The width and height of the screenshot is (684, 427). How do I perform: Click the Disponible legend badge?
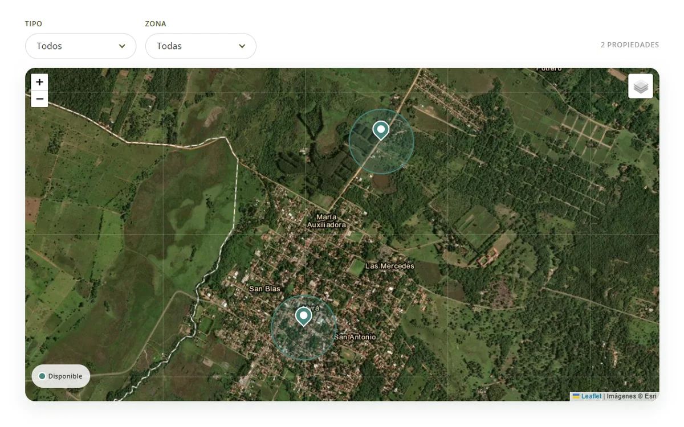[61, 376]
